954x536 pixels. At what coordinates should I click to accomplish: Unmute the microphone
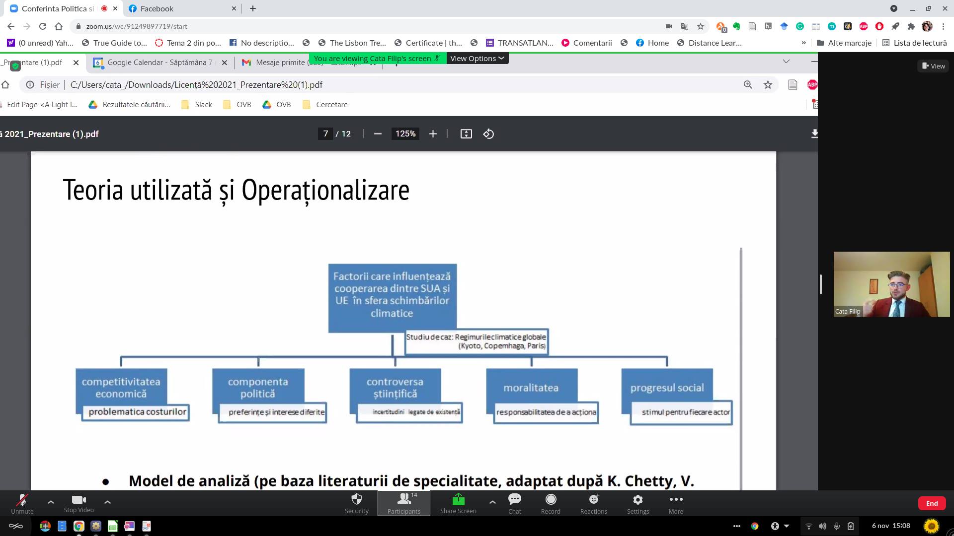(22, 503)
